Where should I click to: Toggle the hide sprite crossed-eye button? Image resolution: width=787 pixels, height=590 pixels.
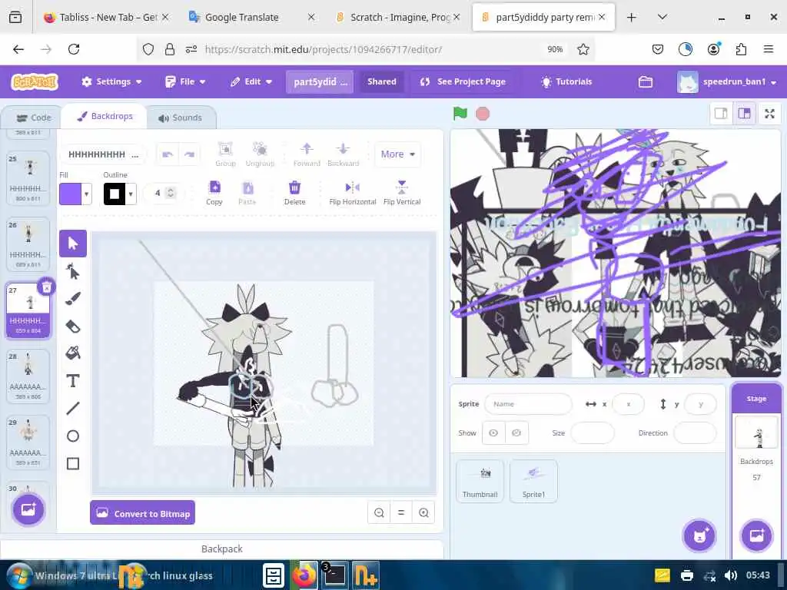516,433
